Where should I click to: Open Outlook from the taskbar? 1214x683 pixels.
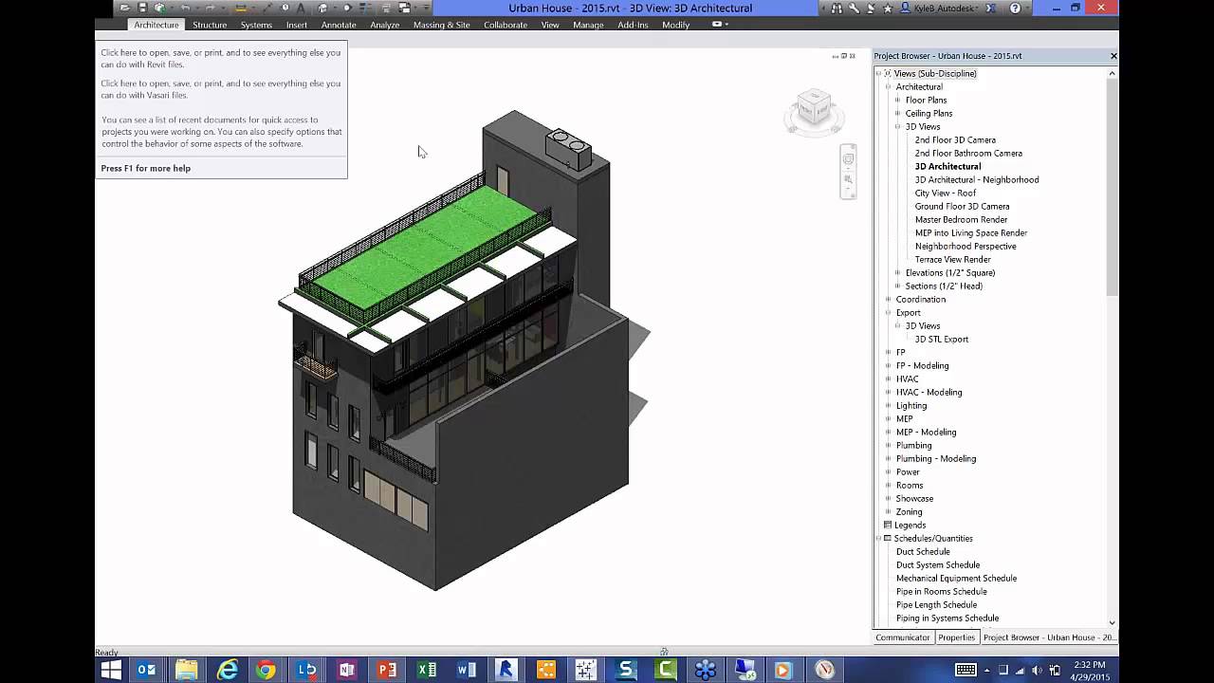pyautogui.click(x=147, y=670)
